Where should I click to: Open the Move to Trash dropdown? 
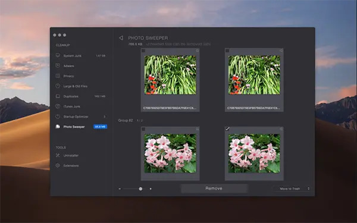(292, 189)
